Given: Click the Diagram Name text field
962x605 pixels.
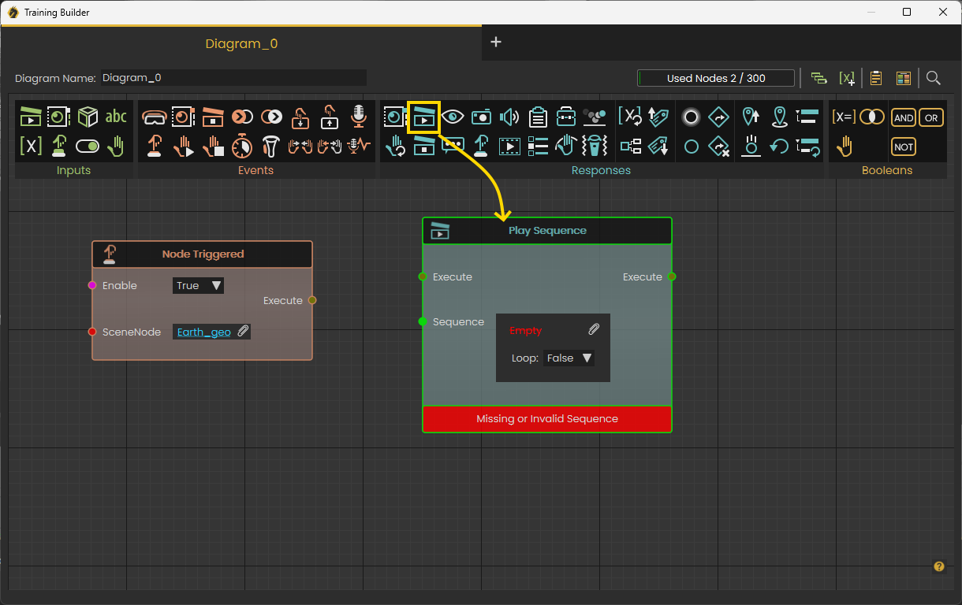Looking at the screenshot, I should coord(233,78).
